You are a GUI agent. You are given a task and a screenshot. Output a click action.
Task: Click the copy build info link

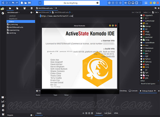pyautogui.click(x=108, y=56)
